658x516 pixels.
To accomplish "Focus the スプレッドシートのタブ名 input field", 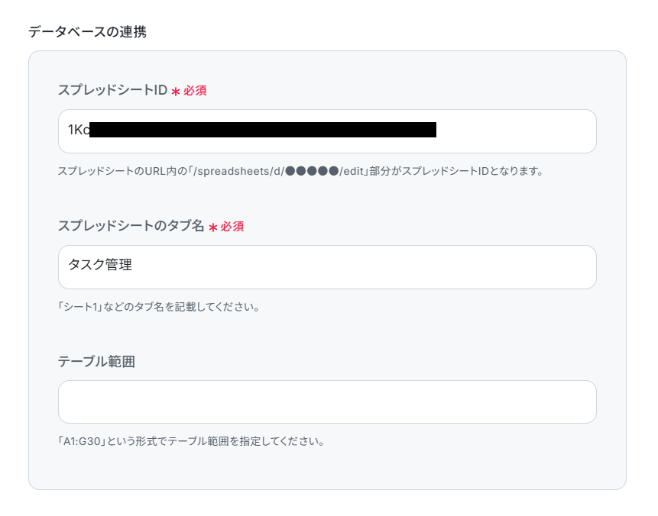I will point(327,267).
